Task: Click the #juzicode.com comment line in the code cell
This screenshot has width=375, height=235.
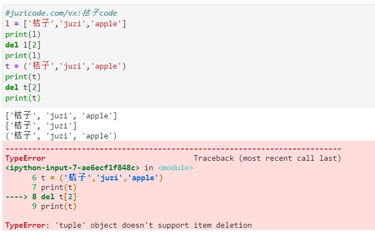Action: click(x=61, y=13)
